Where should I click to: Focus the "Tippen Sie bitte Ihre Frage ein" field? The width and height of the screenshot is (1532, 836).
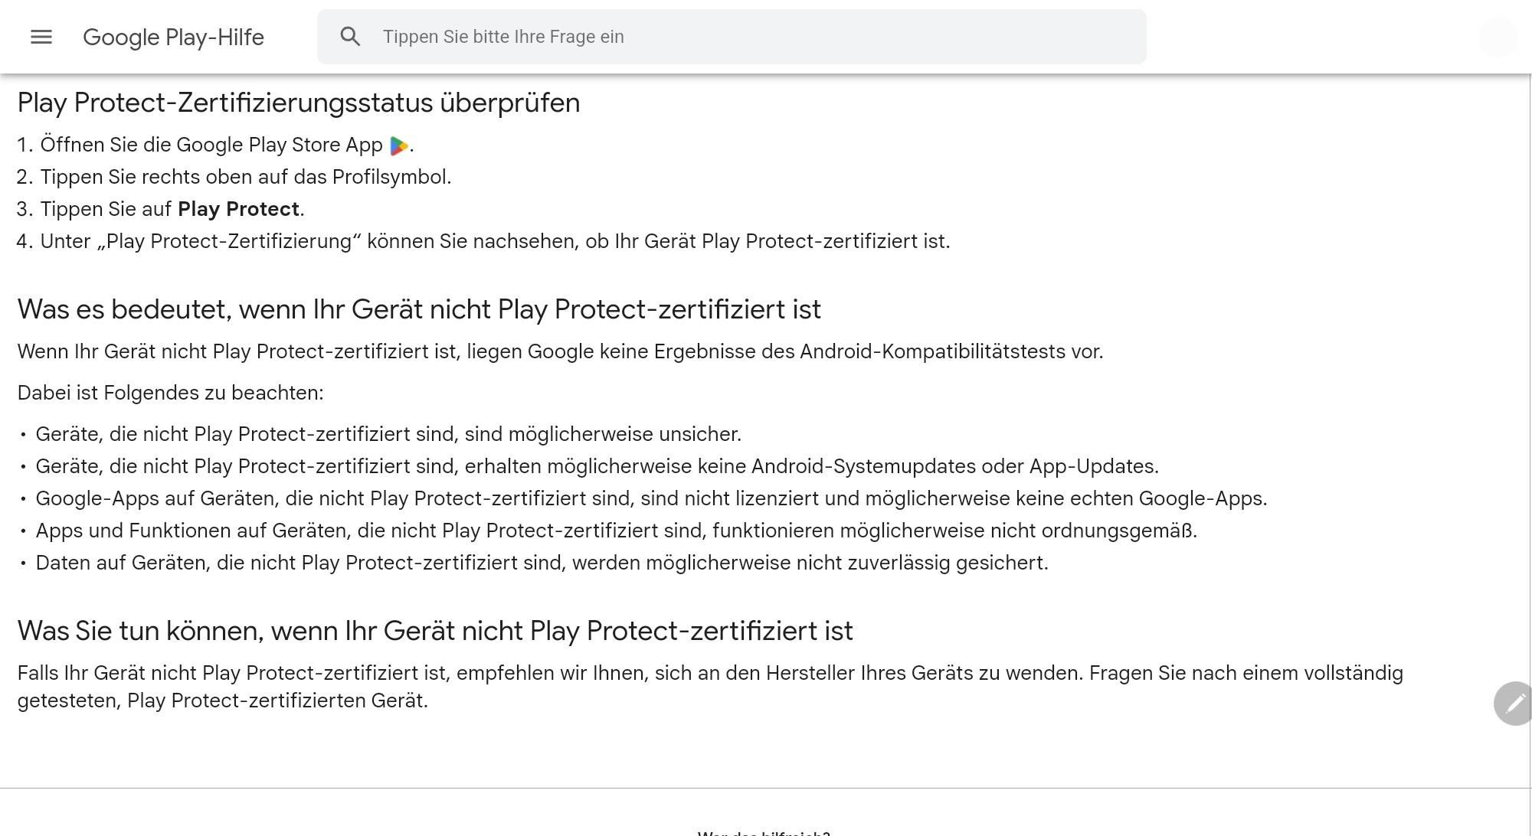[x=732, y=37]
